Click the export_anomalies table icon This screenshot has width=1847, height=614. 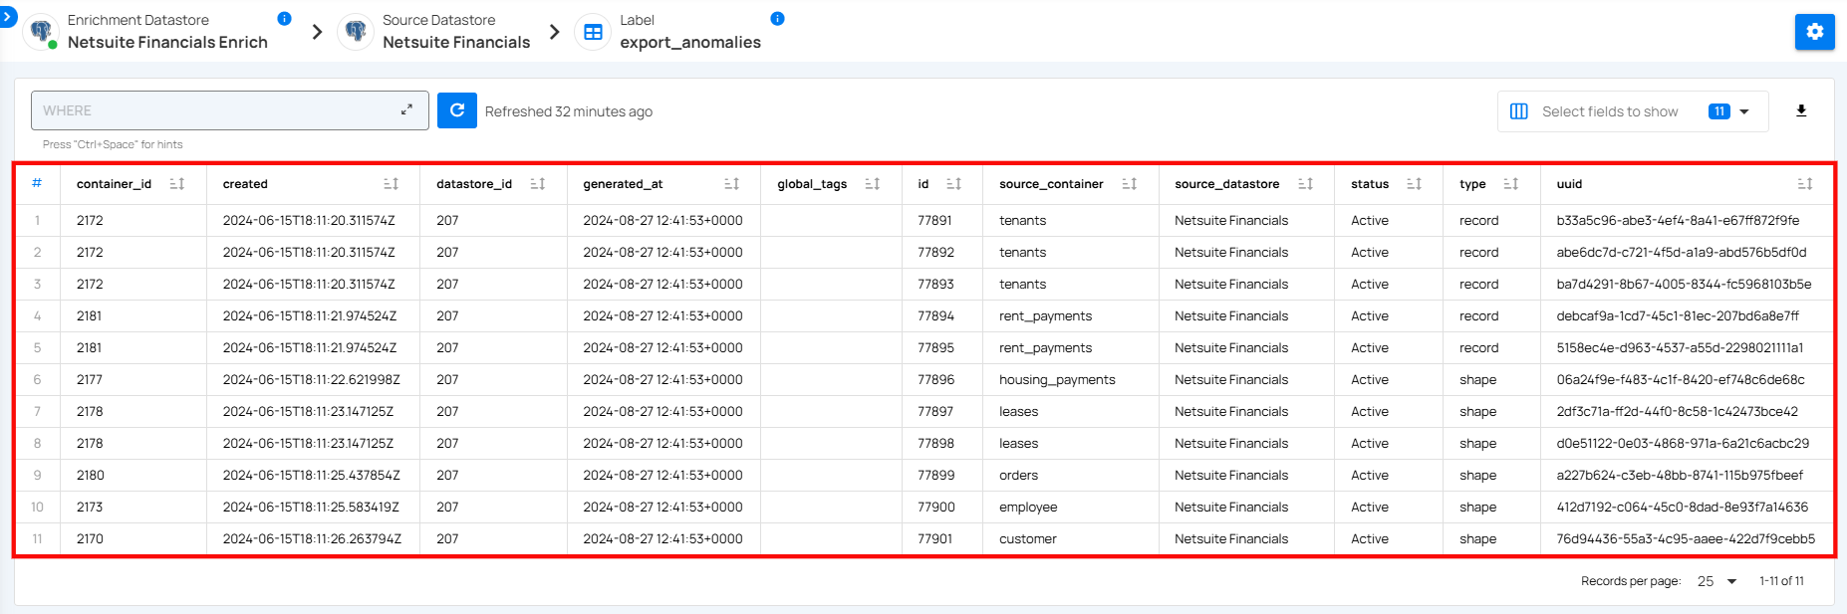pos(593,32)
